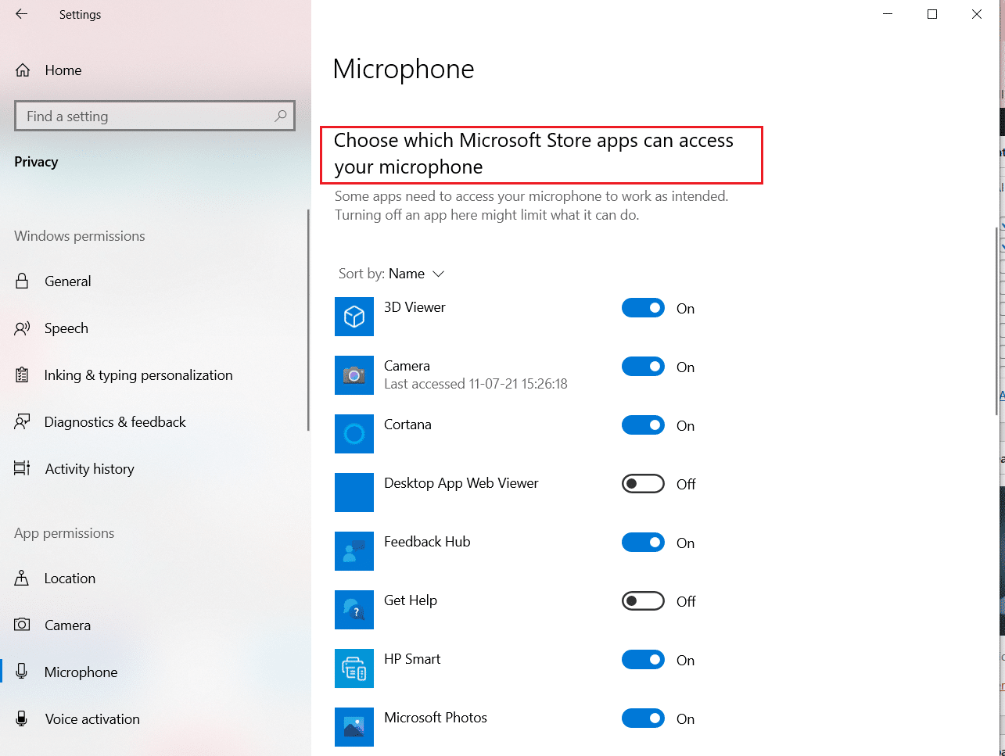Click the Get Help app icon

(354, 610)
